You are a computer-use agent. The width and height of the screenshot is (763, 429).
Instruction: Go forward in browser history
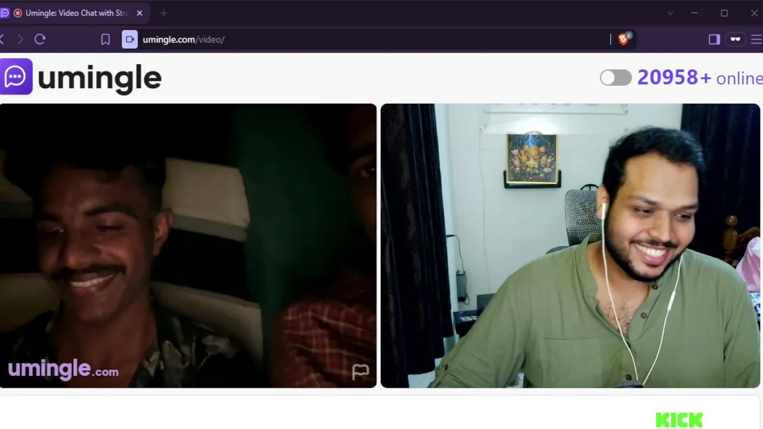point(20,39)
